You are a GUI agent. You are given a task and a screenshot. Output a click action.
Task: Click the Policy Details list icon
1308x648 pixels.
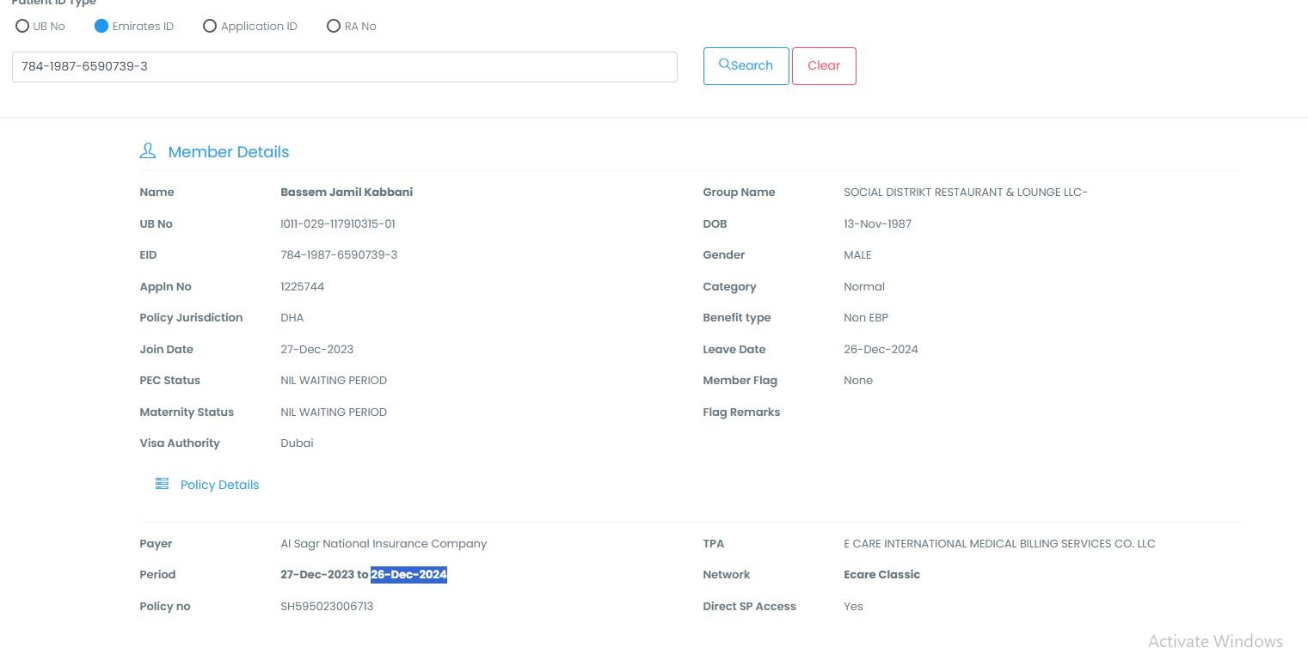[162, 484]
